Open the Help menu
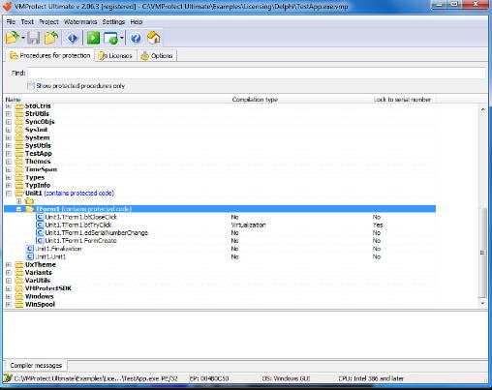492x390 pixels. pyautogui.click(x=137, y=22)
